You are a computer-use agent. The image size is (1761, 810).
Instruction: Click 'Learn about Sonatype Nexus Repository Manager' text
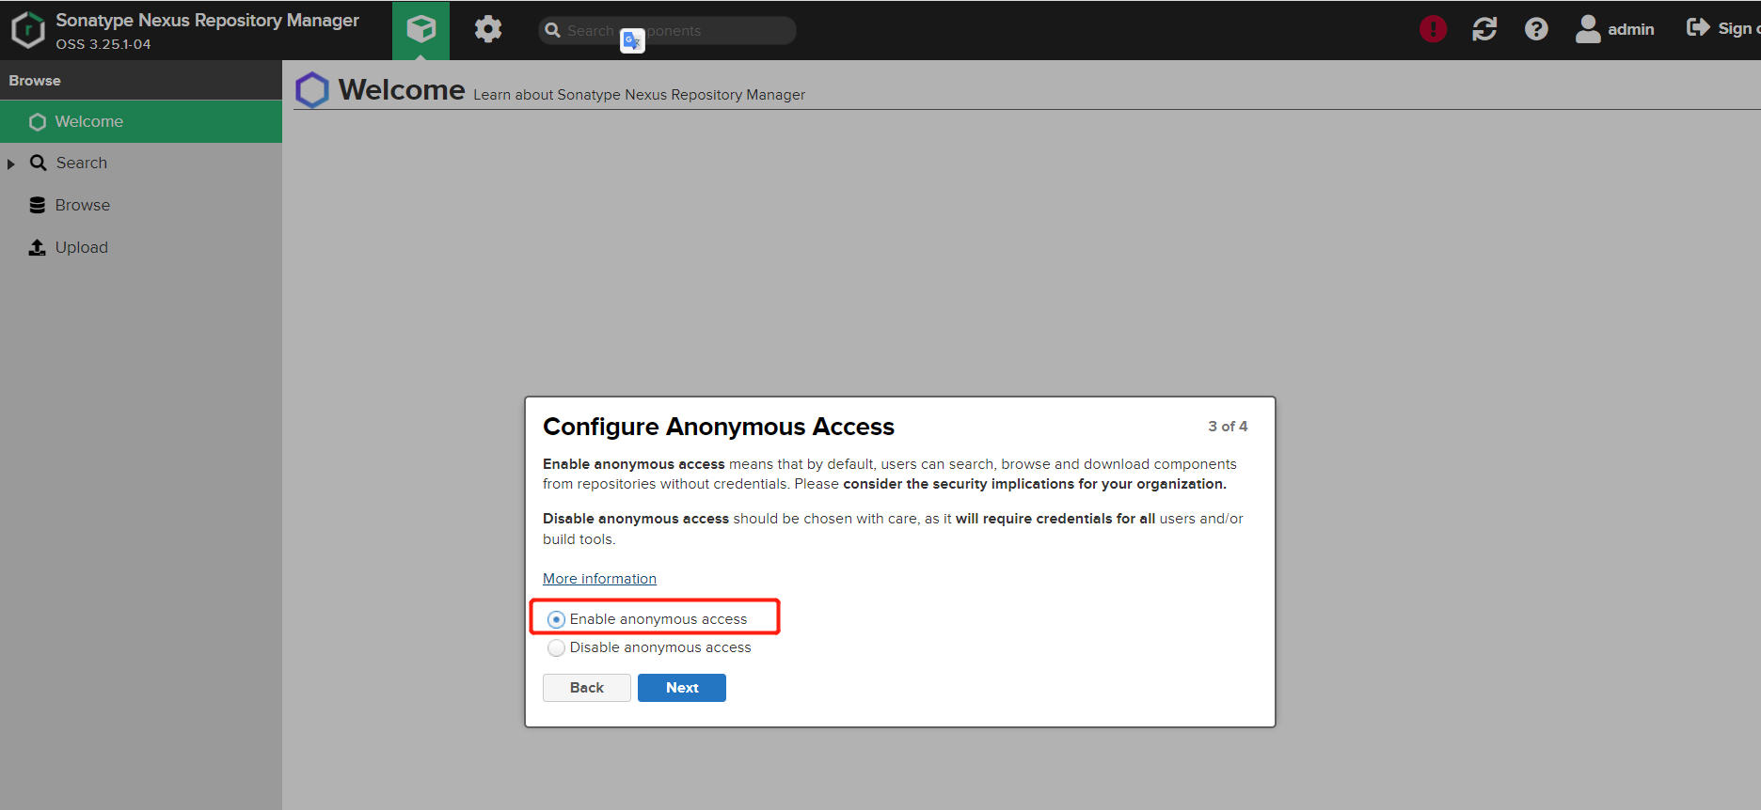639,95
